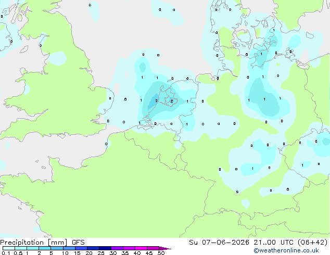Click the date 'Su 07-06-2026'
The height and width of the screenshot is (255, 330).
pyautogui.click(x=219, y=243)
